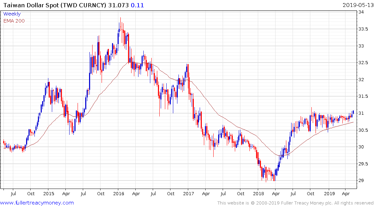
Task: Click the 31.5 price axis label
Action: tap(363, 96)
